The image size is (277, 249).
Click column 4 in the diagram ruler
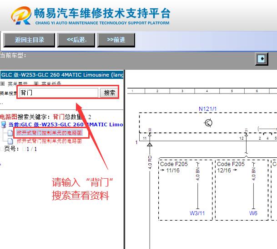pyautogui.click(x=207, y=91)
